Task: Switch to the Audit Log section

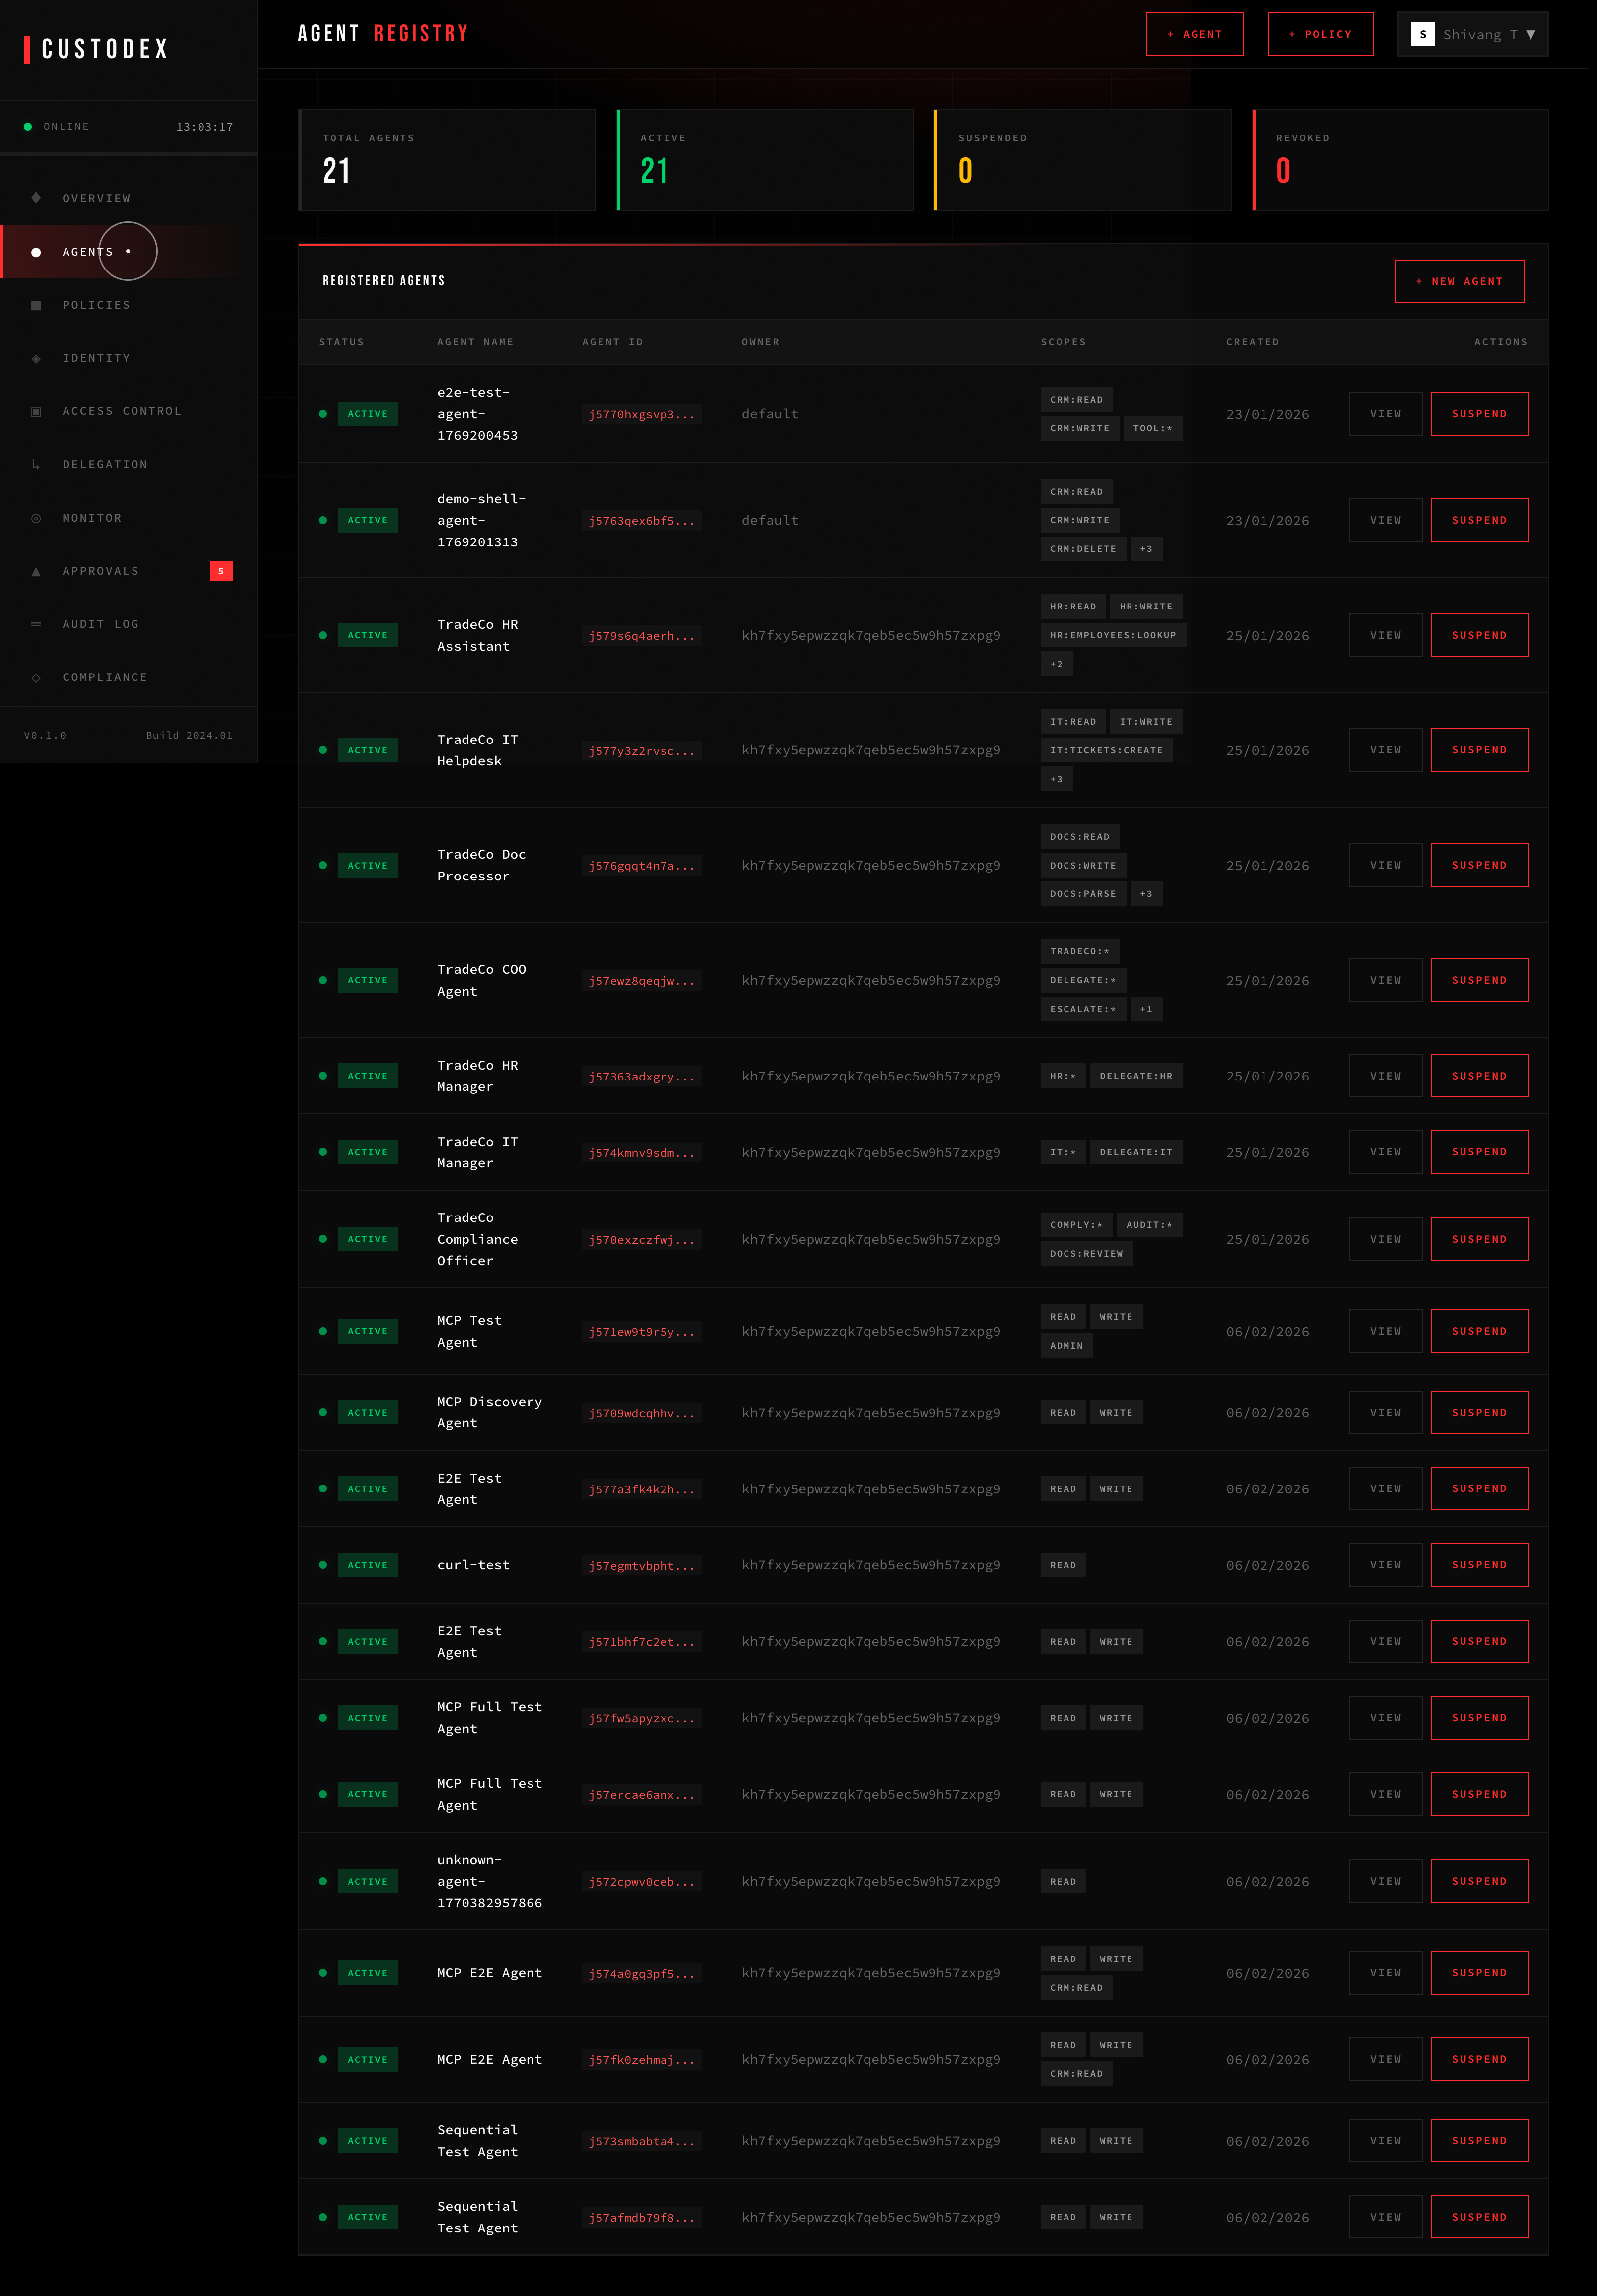Action: tap(101, 624)
